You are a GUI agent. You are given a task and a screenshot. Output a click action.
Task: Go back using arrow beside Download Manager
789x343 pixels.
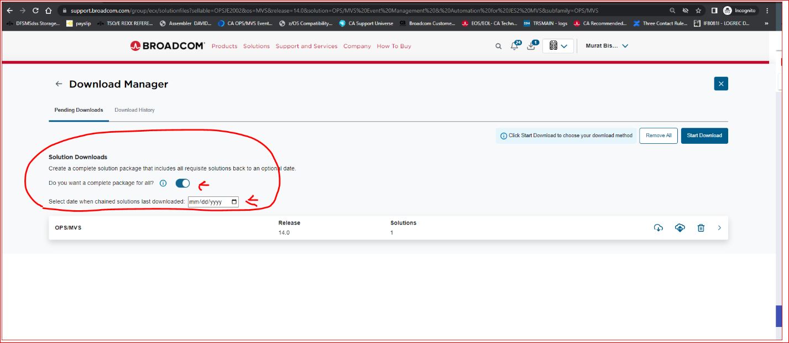tap(59, 84)
